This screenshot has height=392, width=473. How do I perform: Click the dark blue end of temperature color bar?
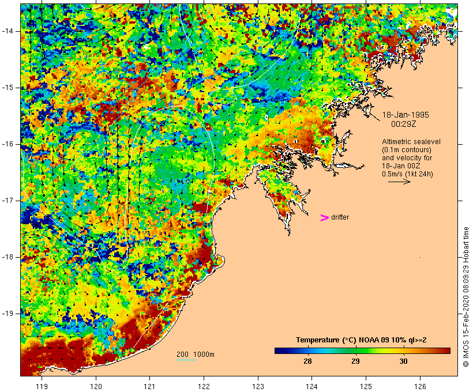pyautogui.click(x=279, y=350)
